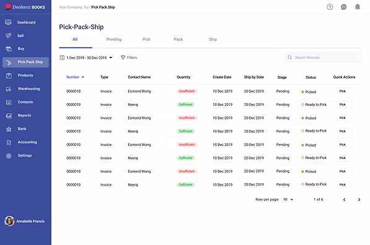Click the Type column header

[x=104, y=77]
